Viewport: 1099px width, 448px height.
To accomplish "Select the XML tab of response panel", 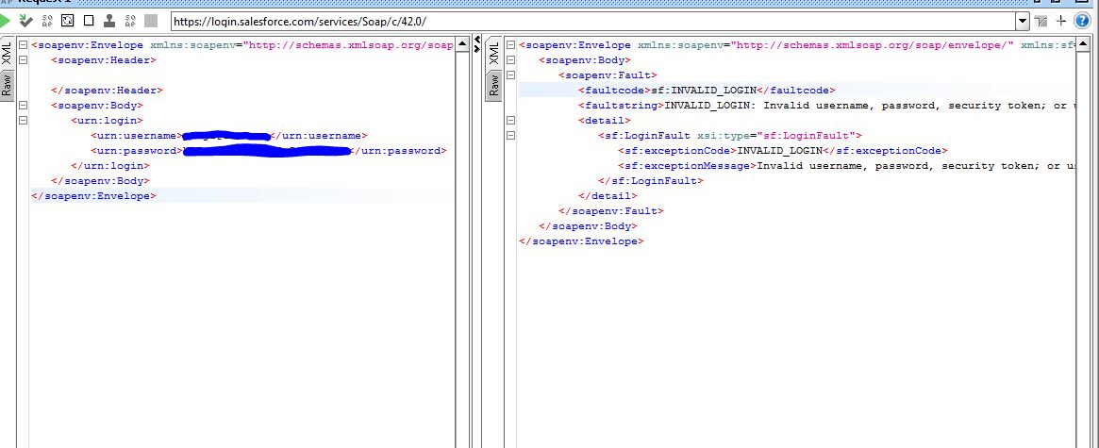I will point(493,53).
